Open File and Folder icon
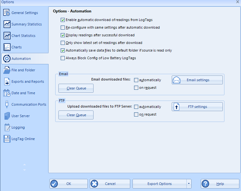The width and height of the screenshot is (241, 191). point(7,70)
